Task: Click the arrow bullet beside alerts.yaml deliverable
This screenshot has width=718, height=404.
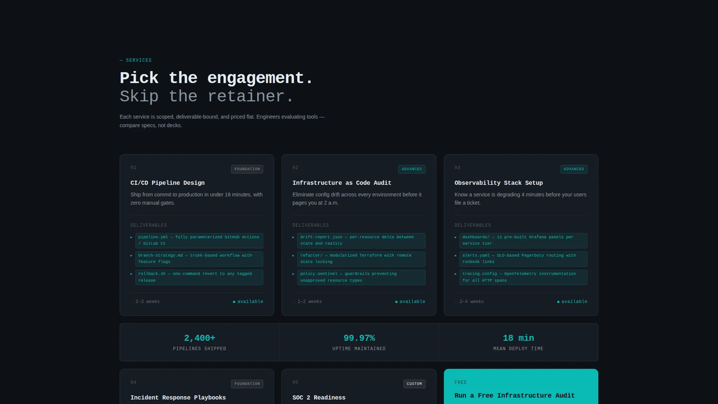Action: pyautogui.click(x=455, y=255)
